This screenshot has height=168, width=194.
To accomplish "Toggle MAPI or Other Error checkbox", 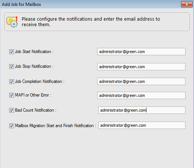I will pyautogui.click(x=11, y=95).
